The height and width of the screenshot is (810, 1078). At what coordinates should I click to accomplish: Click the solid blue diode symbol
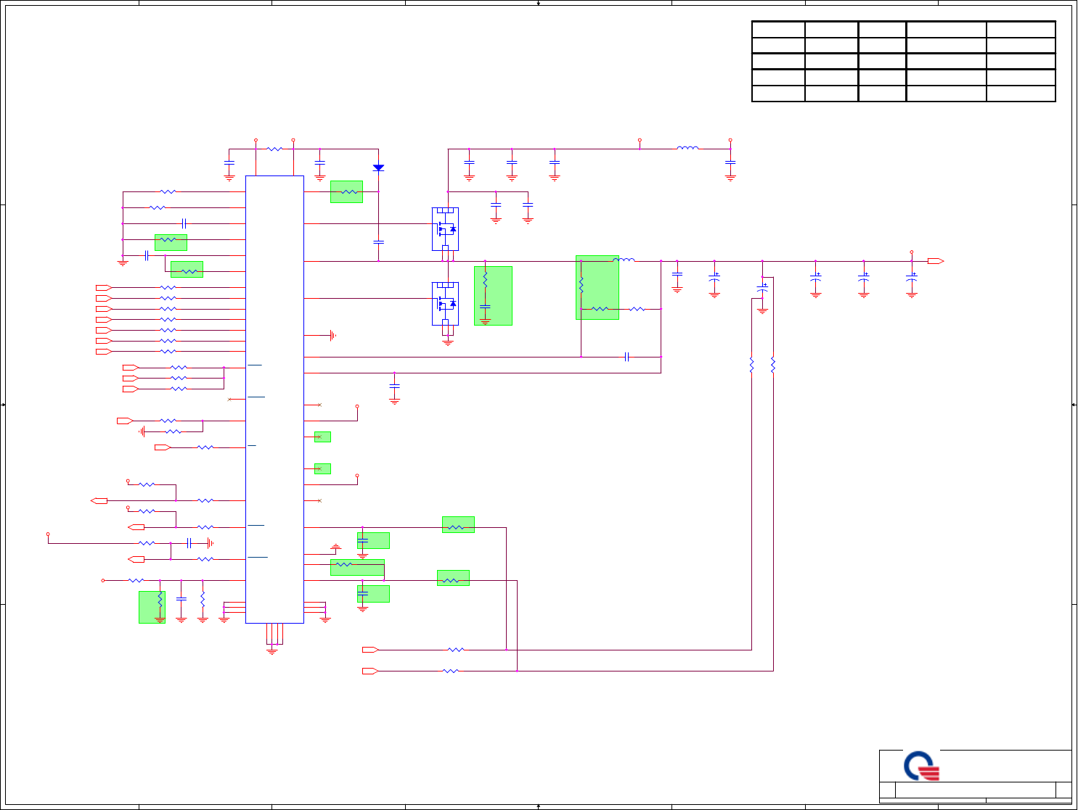(x=378, y=168)
